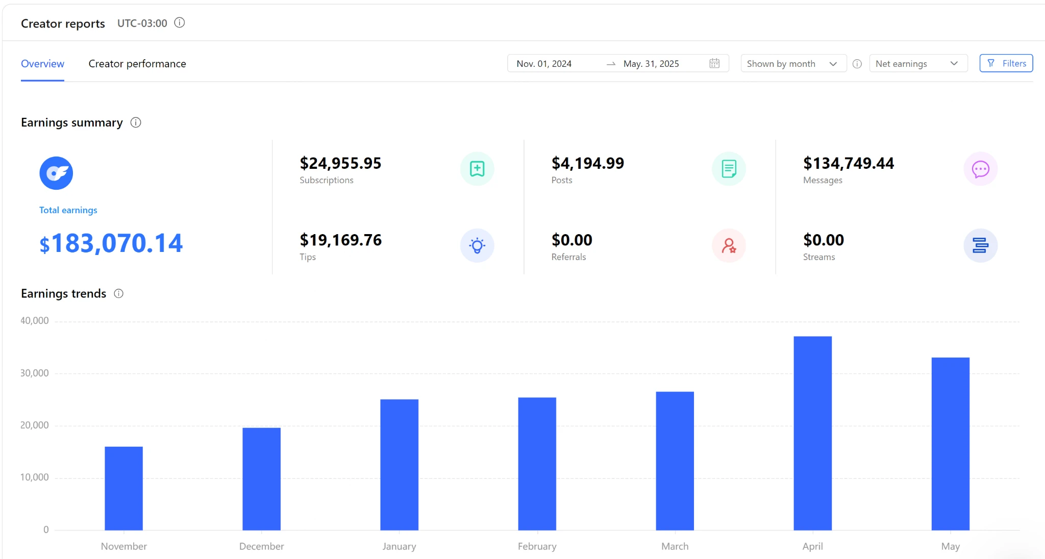The width and height of the screenshot is (1045, 559).
Task: Click info icon after Shown by month
Action: (857, 64)
